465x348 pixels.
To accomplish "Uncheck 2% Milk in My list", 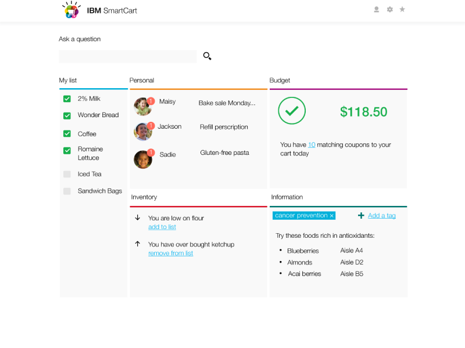I will (x=67, y=99).
